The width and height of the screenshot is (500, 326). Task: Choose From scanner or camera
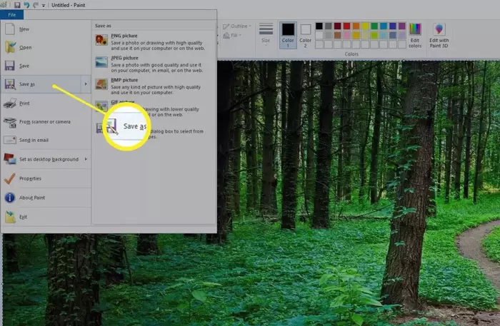click(x=46, y=121)
